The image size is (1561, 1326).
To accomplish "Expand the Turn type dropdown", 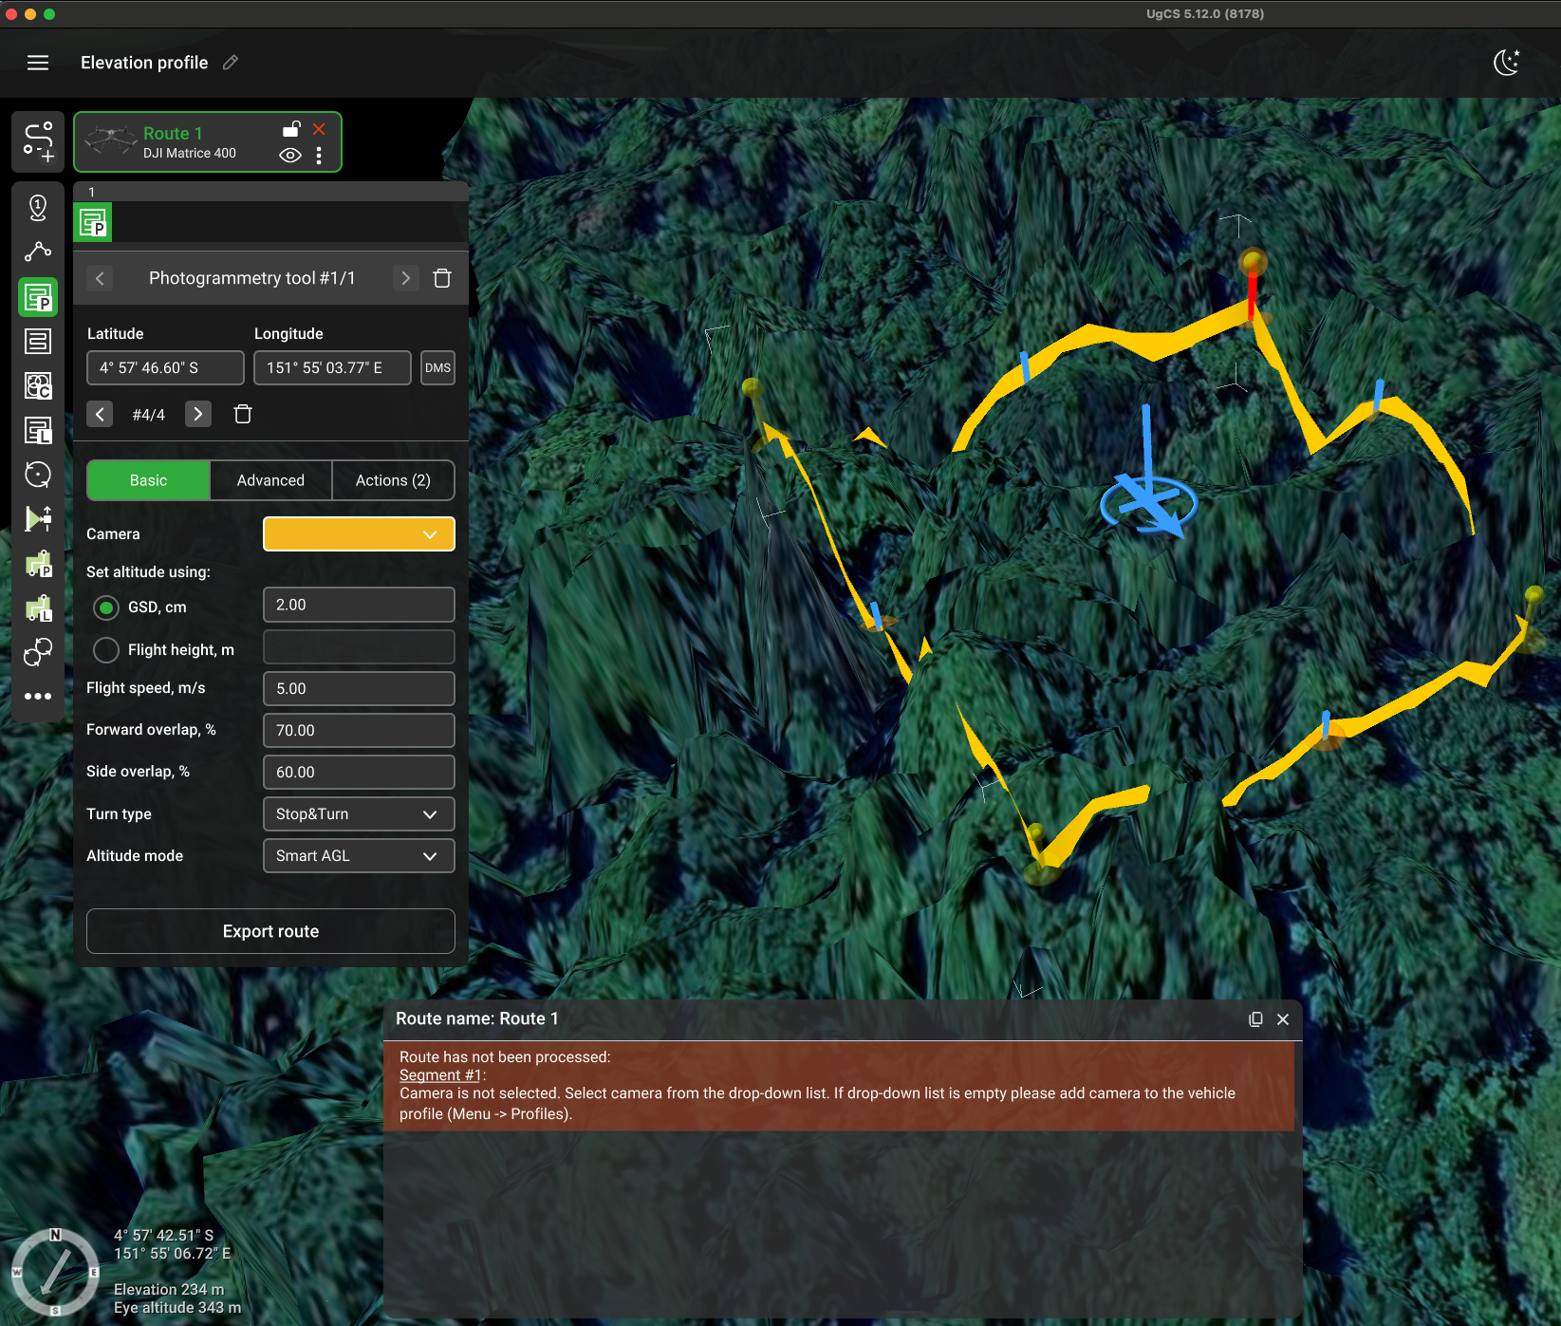I will coord(359,814).
